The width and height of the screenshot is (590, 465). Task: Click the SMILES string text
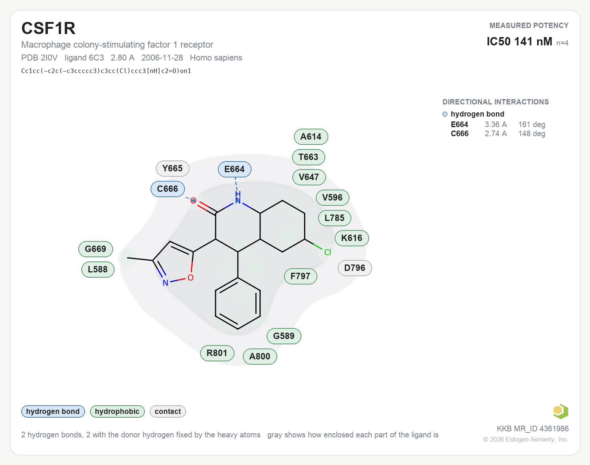tap(106, 71)
